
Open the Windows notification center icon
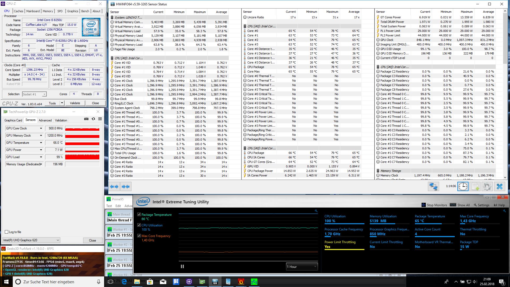pyautogui.click(x=501, y=282)
